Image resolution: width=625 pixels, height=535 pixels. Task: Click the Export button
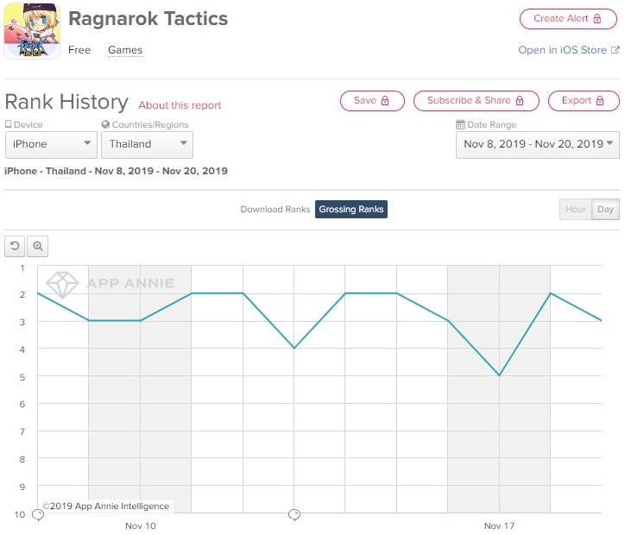point(584,101)
